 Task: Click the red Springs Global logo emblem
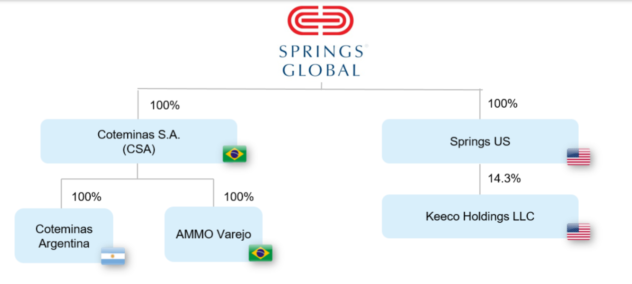320,20
